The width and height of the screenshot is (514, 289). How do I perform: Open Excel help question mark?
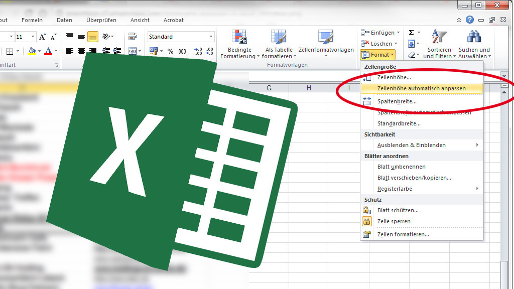pyautogui.click(x=470, y=20)
